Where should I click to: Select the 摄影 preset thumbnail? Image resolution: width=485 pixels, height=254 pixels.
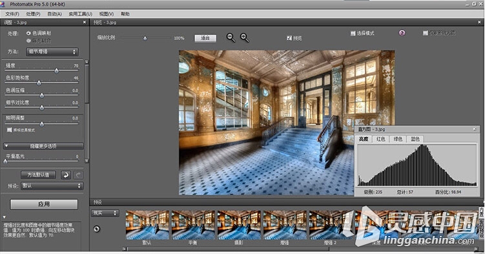pyautogui.click(x=239, y=225)
